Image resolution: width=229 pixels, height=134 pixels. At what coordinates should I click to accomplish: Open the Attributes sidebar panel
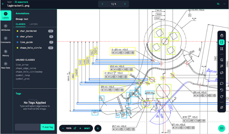click(x=6, y=28)
